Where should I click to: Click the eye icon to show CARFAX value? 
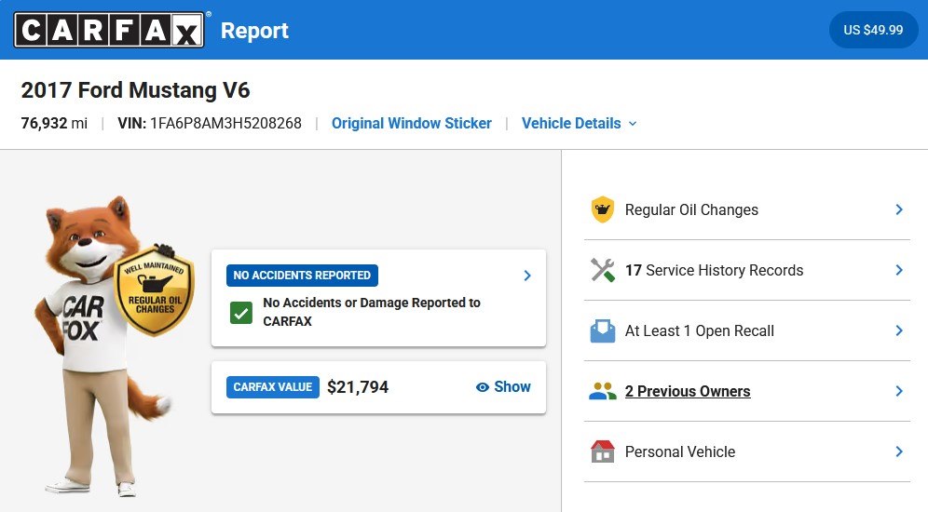[x=483, y=387]
